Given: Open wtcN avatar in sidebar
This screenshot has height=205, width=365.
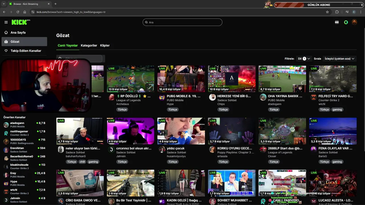Looking at the screenshot, I should pos(6,191).
